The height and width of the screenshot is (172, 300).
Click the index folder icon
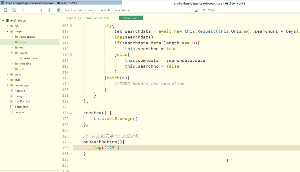coord(16,42)
